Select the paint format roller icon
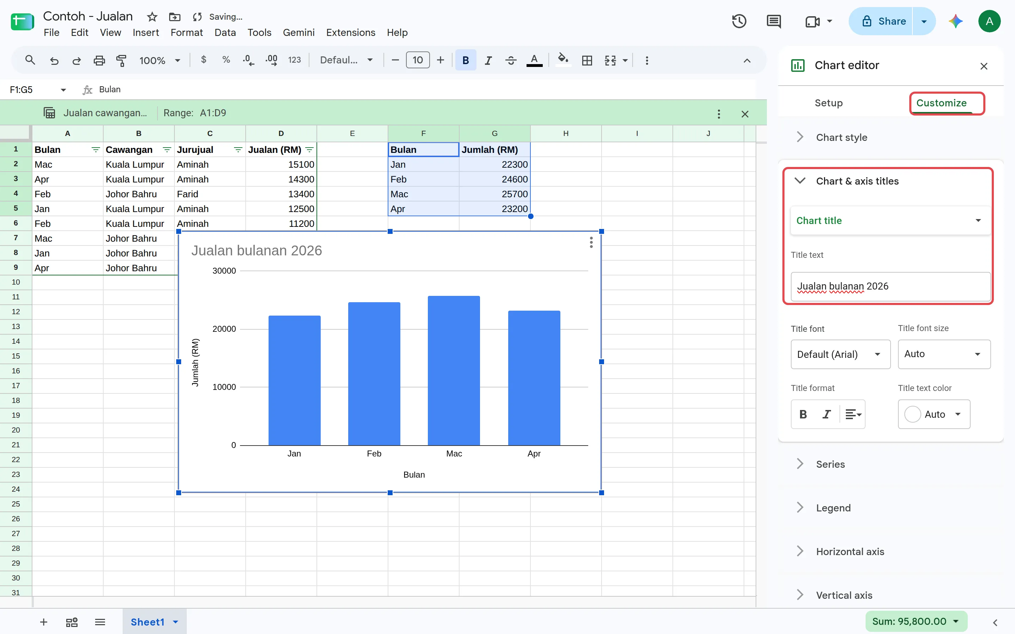 pyautogui.click(x=121, y=60)
